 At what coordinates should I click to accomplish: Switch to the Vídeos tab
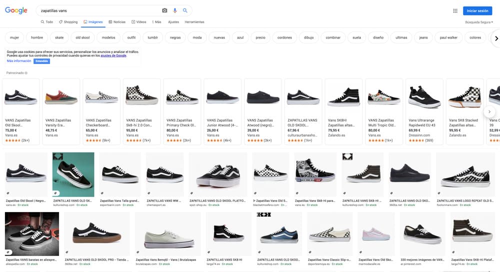point(139,22)
